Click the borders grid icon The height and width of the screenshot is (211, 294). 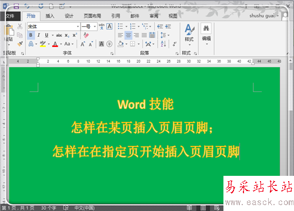pos(133,44)
